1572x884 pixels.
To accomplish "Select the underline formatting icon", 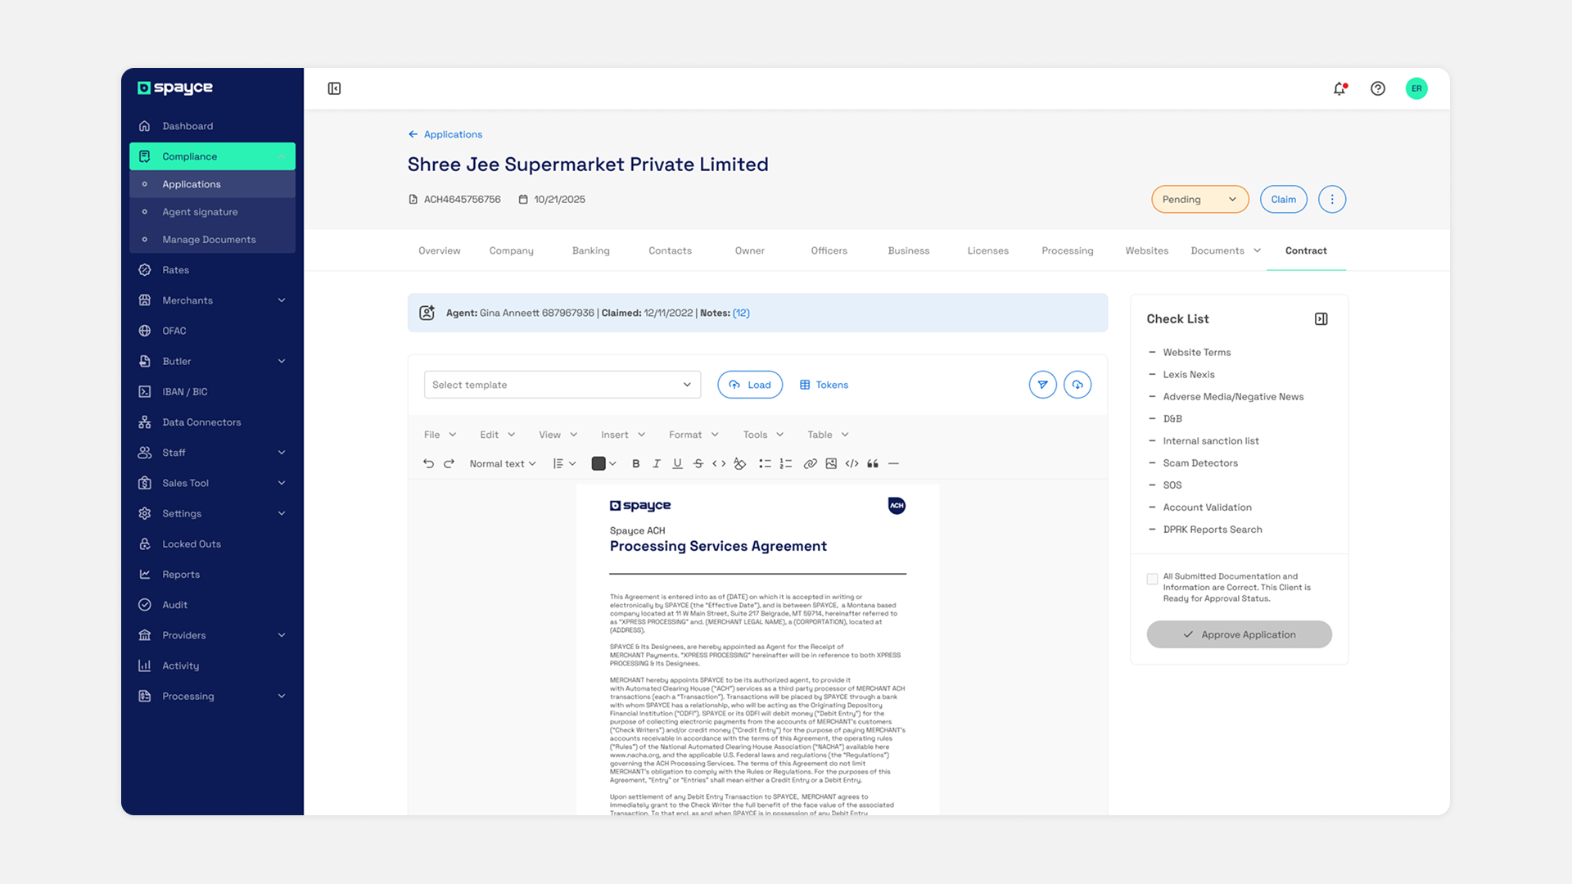I will tap(677, 463).
